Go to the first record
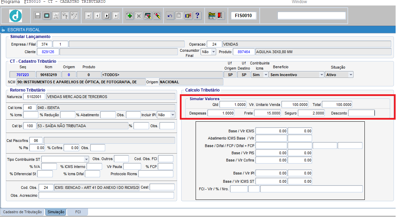Viewport: 397px width, 217px height. (88, 16)
